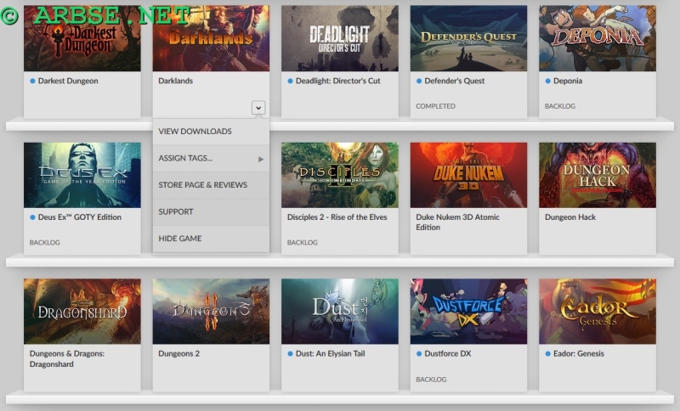Select the Dustforce DX cover thumbnail

[468, 312]
